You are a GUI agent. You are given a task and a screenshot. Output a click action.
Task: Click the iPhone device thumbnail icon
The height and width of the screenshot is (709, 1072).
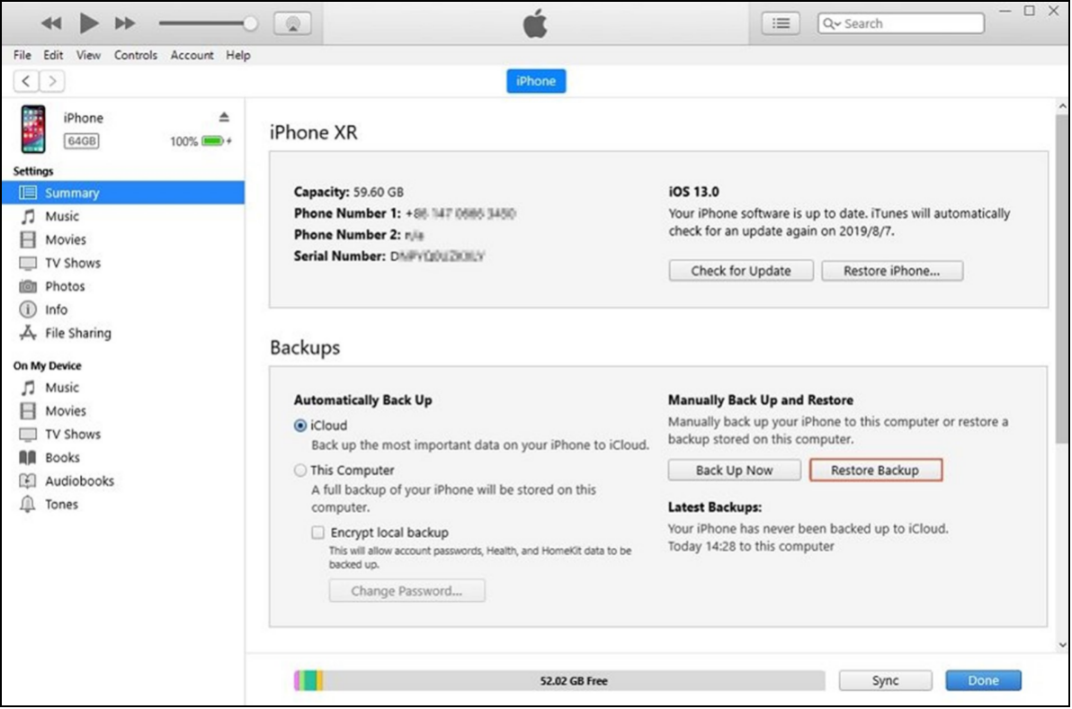[x=34, y=130]
